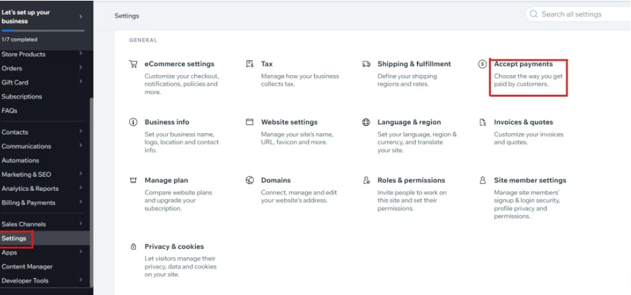Click the '1/7 completed' text
This screenshot has width=631, height=295.
20,39
